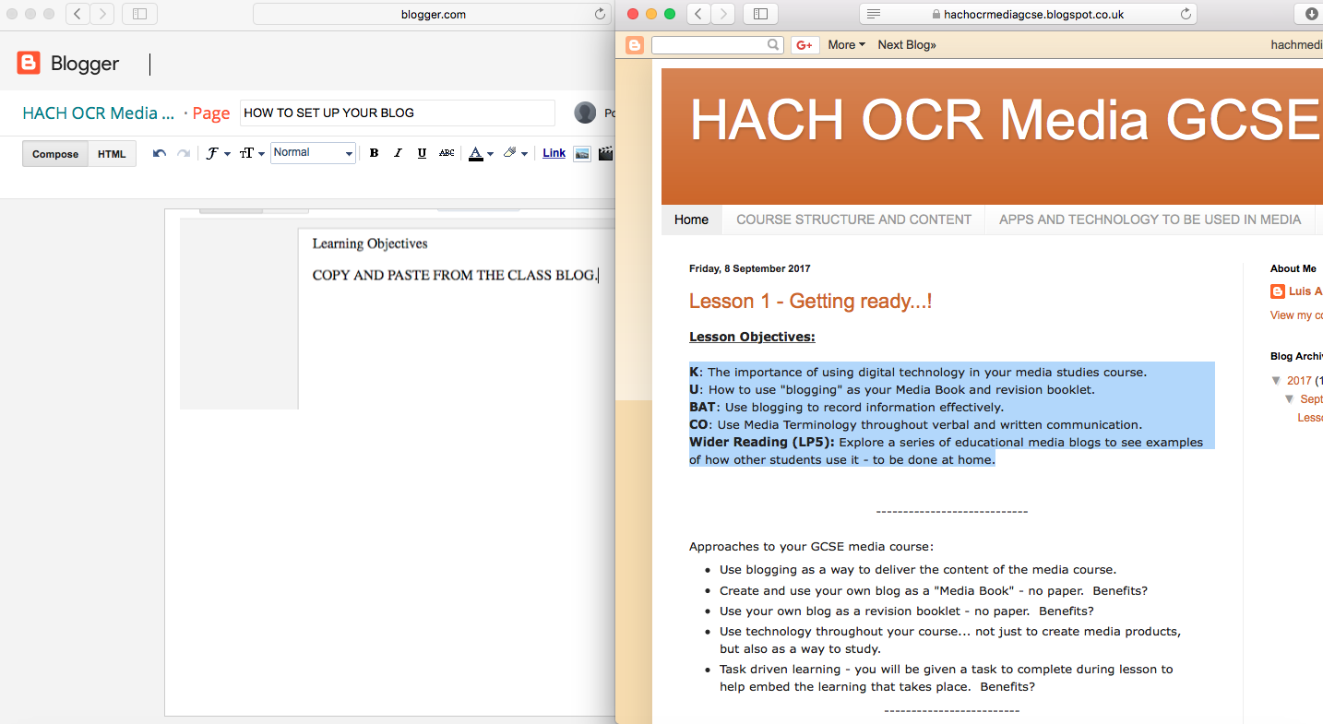Go to Next Blog
1323x724 pixels.
pyautogui.click(x=907, y=45)
